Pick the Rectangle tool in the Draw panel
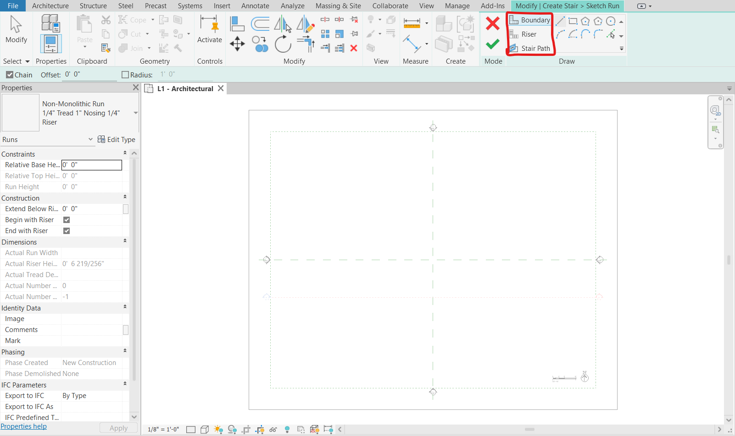The height and width of the screenshot is (436, 735). (573, 21)
